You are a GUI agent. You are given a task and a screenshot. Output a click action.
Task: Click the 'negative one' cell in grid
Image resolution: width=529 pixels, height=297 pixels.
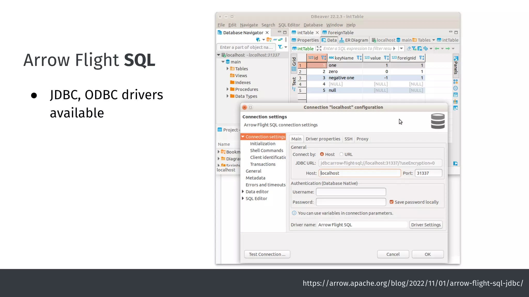coord(345,78)
